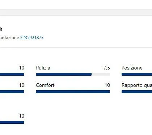Image resolution: width=152 pixels, height=135 pixels.
Task: Click the grey header strip at top
Action: [76, 12]
